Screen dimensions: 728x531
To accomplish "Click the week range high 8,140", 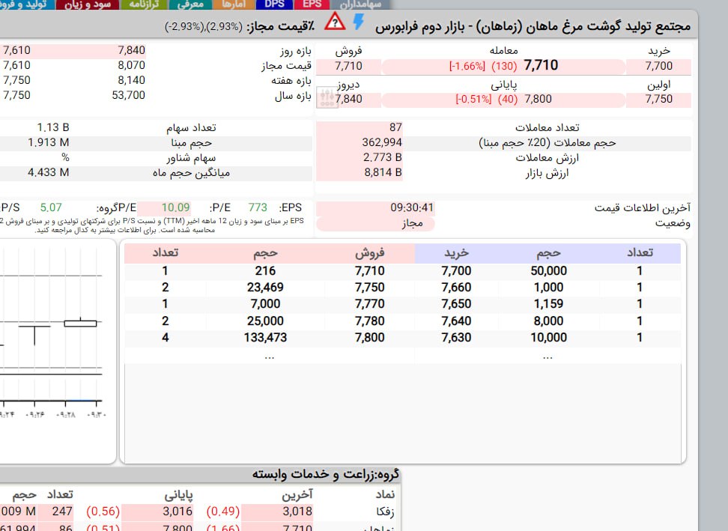I will 131,80.
